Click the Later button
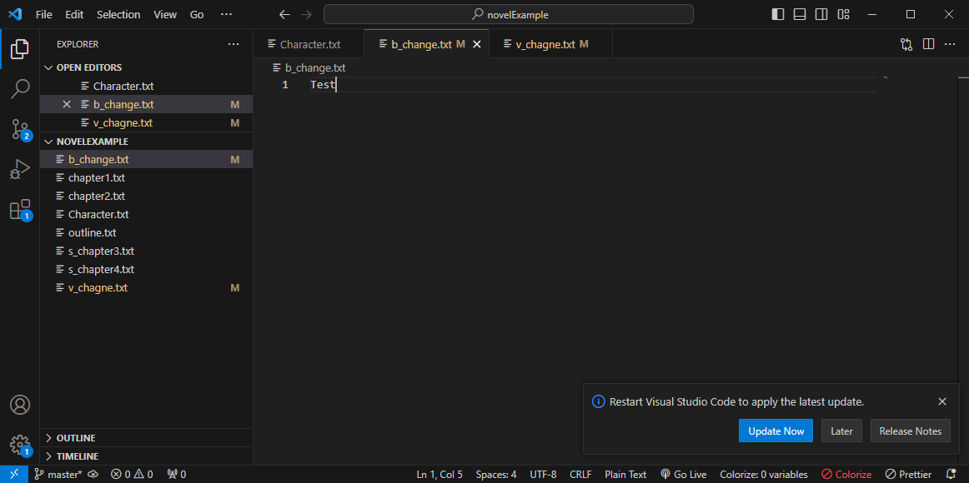The width and height of the screenshot is (969, 483). [x=841, y=431]
